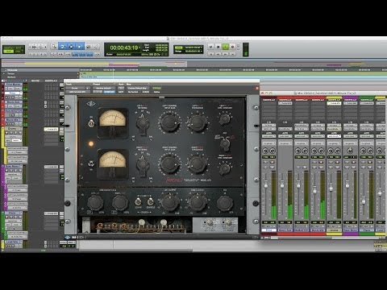Click the AGC mode selector knob

coord(225,143)
